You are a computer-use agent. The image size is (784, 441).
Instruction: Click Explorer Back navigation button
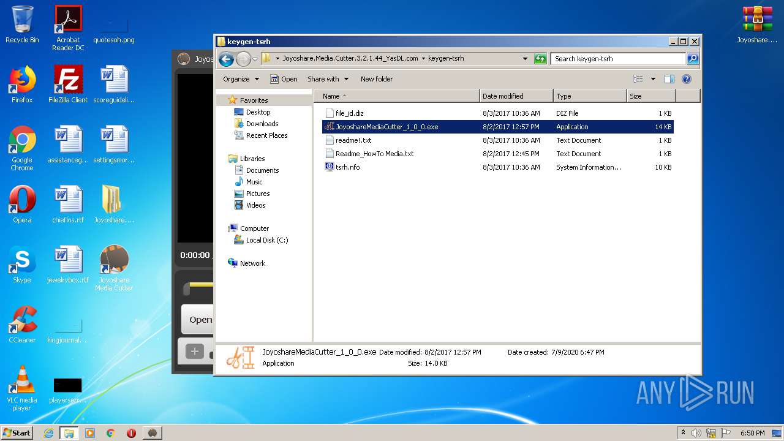pos(227,59)
